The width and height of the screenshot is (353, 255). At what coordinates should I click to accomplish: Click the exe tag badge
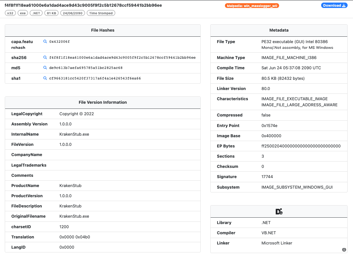(23, 13)
